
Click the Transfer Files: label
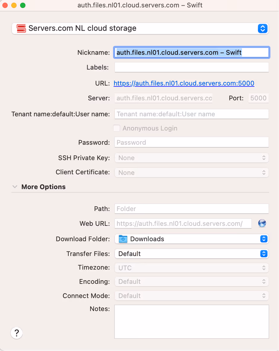(88, 254)
